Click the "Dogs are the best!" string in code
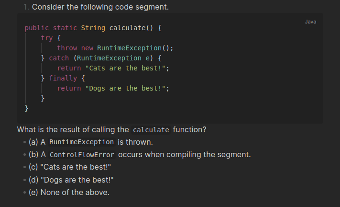Image resolution: width=340 pixels, height=207 pixels. [125, 88]
